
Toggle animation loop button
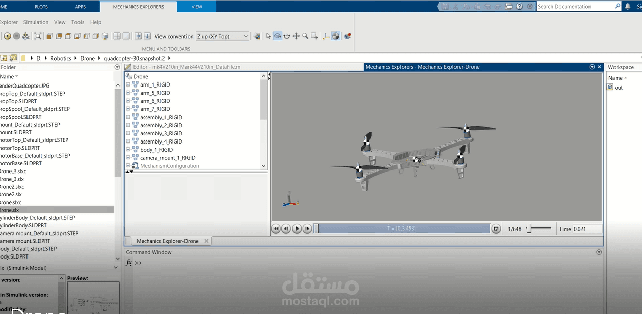(x=496, y=229)
